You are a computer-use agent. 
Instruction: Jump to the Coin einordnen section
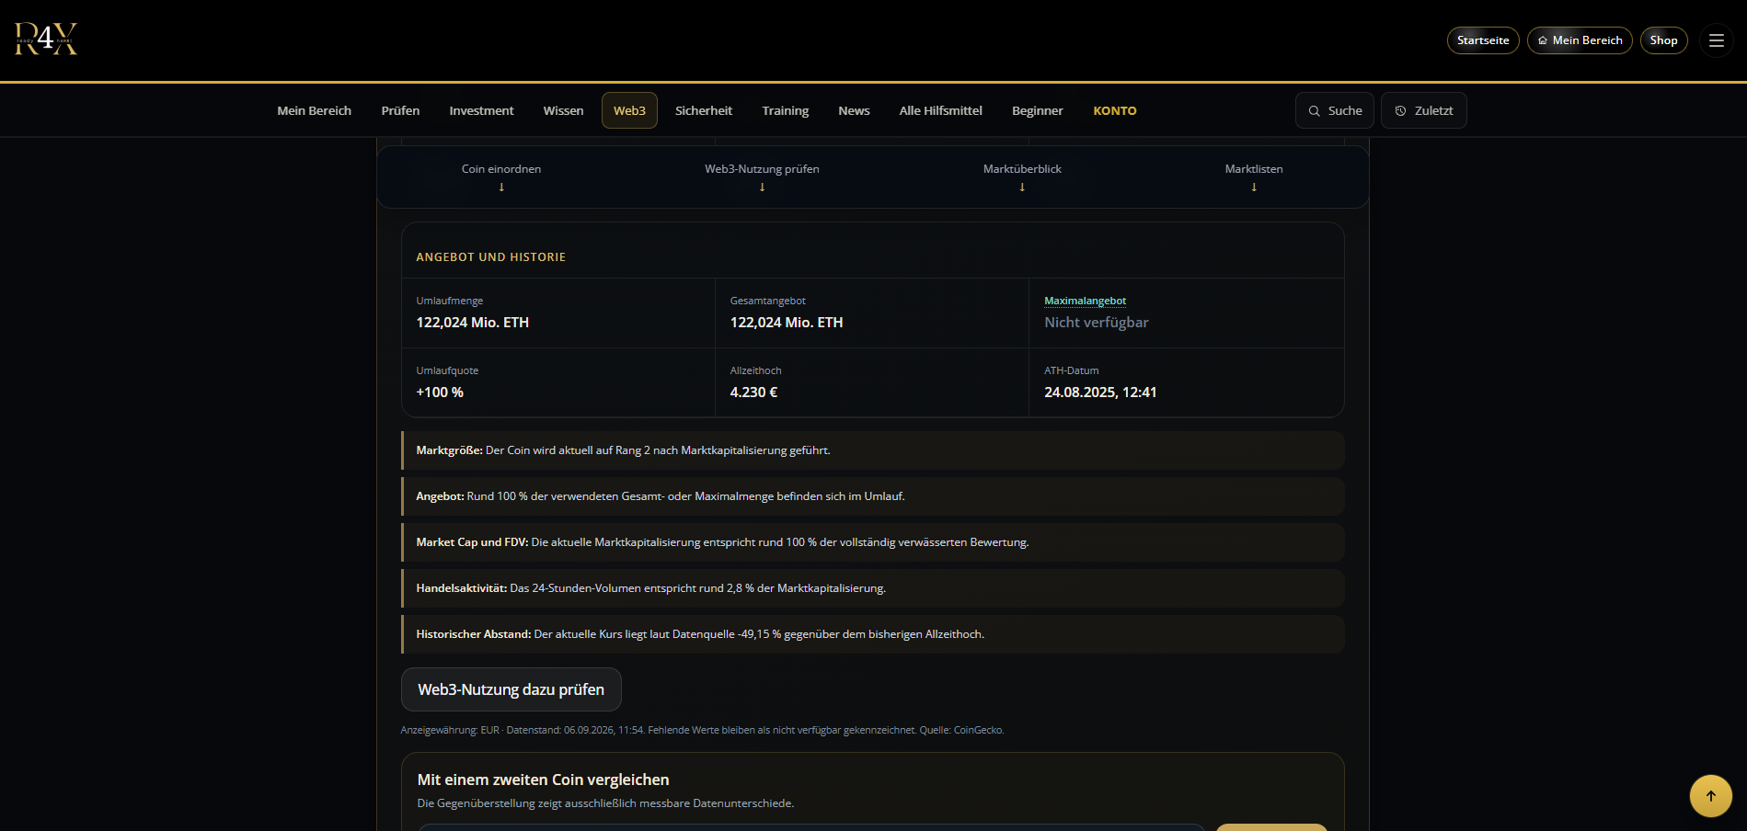pyautogui.click(x=501, y=169)
